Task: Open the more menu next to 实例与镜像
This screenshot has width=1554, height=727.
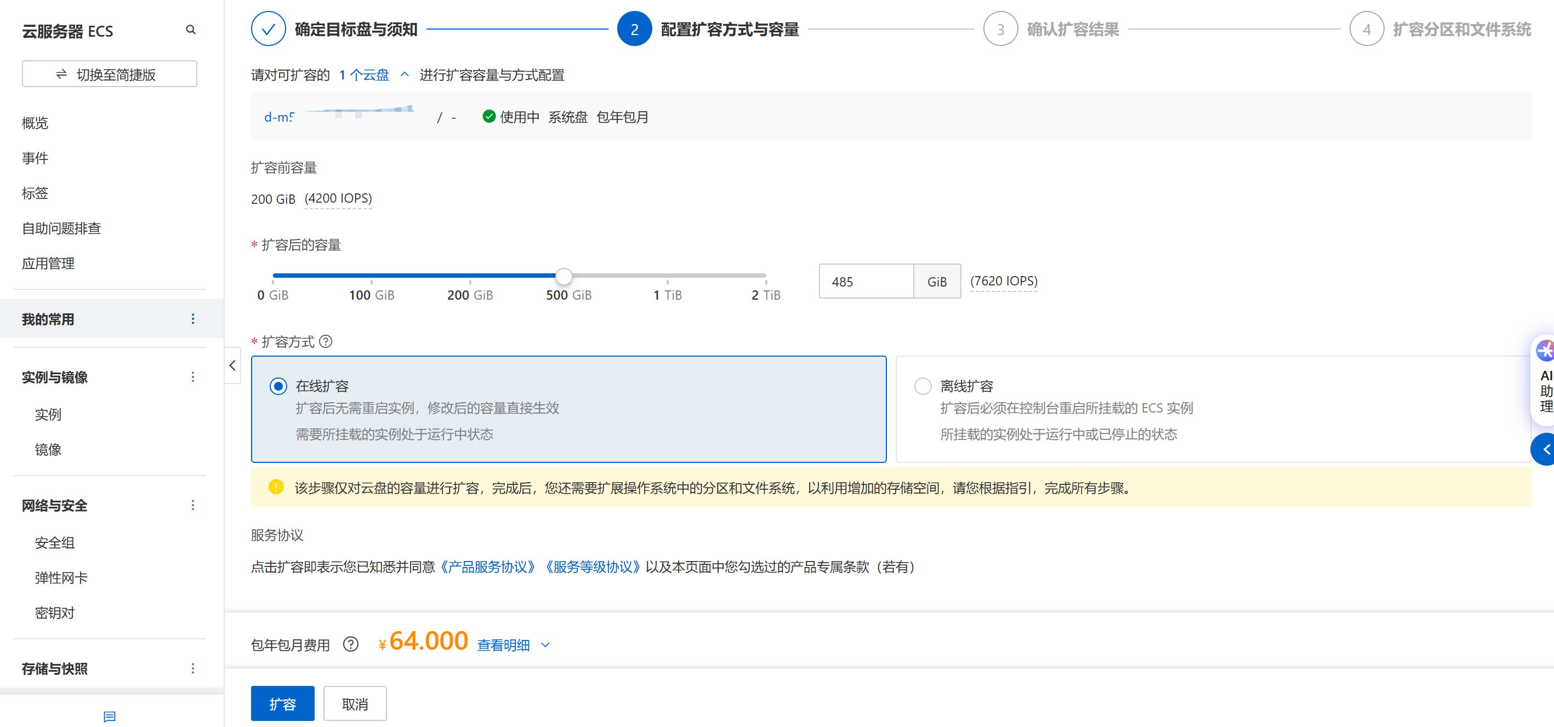Action: tap(193, 377)
